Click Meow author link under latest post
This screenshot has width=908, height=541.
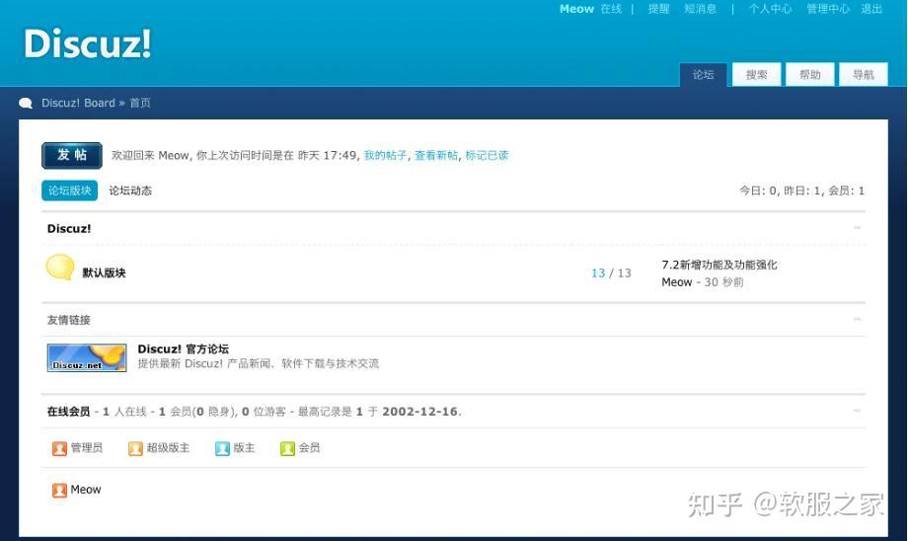tap(677, 282)
